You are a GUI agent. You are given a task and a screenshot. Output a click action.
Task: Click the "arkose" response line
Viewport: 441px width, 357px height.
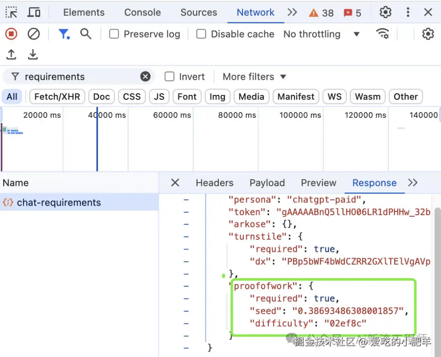tap(262, 224)
